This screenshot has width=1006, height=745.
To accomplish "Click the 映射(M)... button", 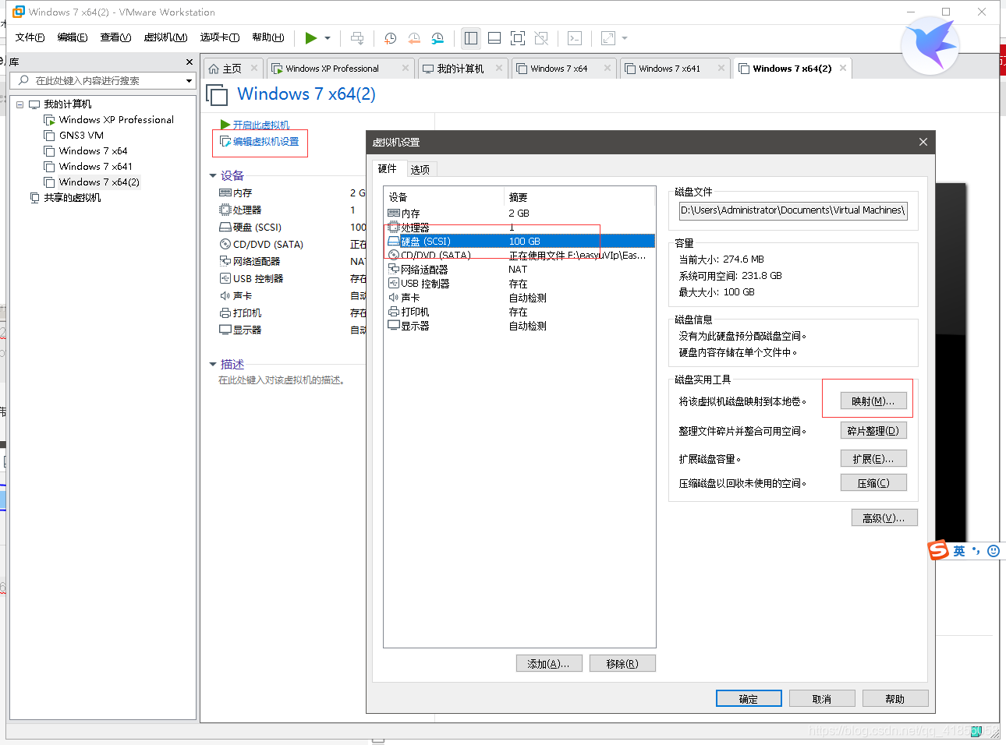I will coord(873,401).
